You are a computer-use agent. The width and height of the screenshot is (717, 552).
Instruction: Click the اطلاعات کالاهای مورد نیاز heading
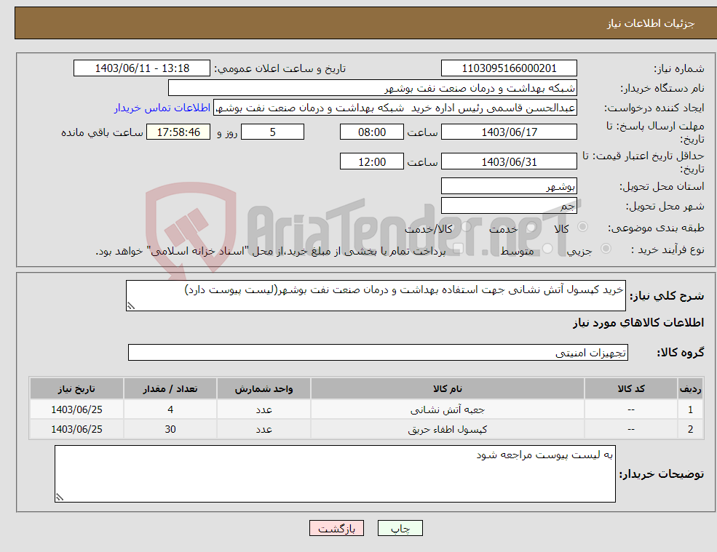coord(638,323)
